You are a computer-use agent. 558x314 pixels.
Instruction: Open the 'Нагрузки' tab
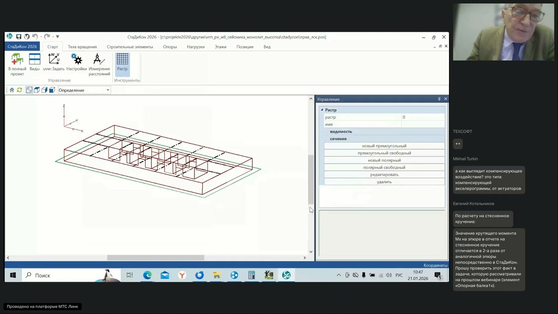196,47
